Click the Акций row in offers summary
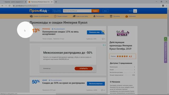This screenshot has width=169, height=95. coord(122,70)
